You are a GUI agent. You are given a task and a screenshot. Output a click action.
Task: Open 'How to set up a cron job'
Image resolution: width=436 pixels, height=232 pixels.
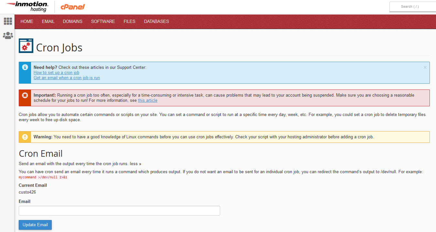pos(56,73)
